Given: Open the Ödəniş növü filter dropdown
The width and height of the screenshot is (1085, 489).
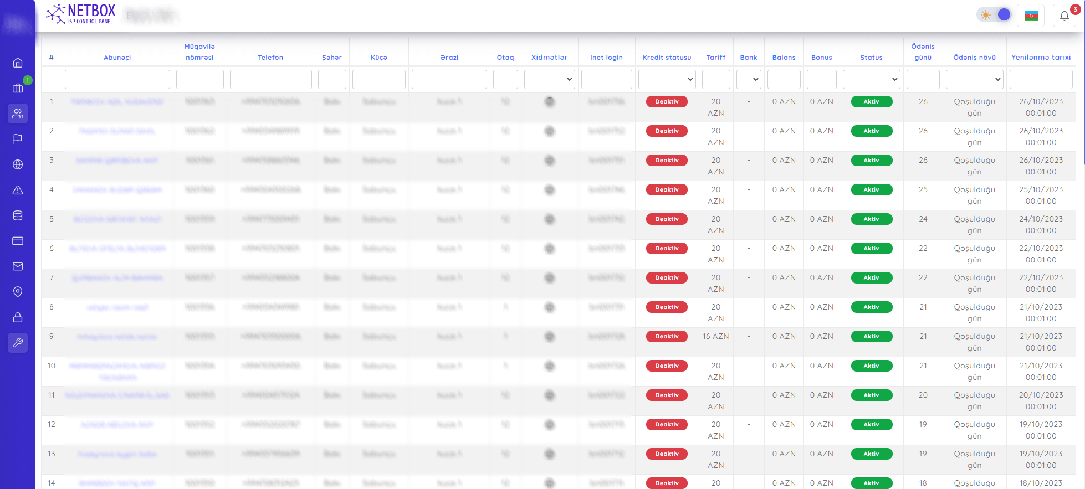Looking at the screenshot, I should point(974,79).
